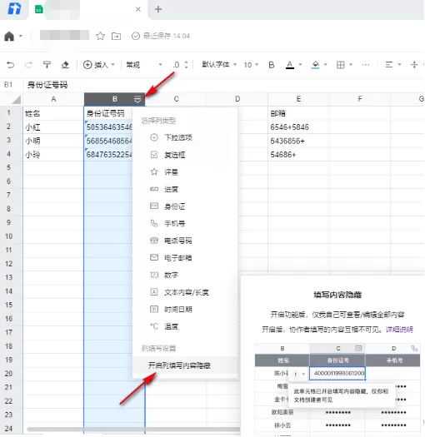
Task: Open the 默认字体 font dropdown
Action: point(219,65)
